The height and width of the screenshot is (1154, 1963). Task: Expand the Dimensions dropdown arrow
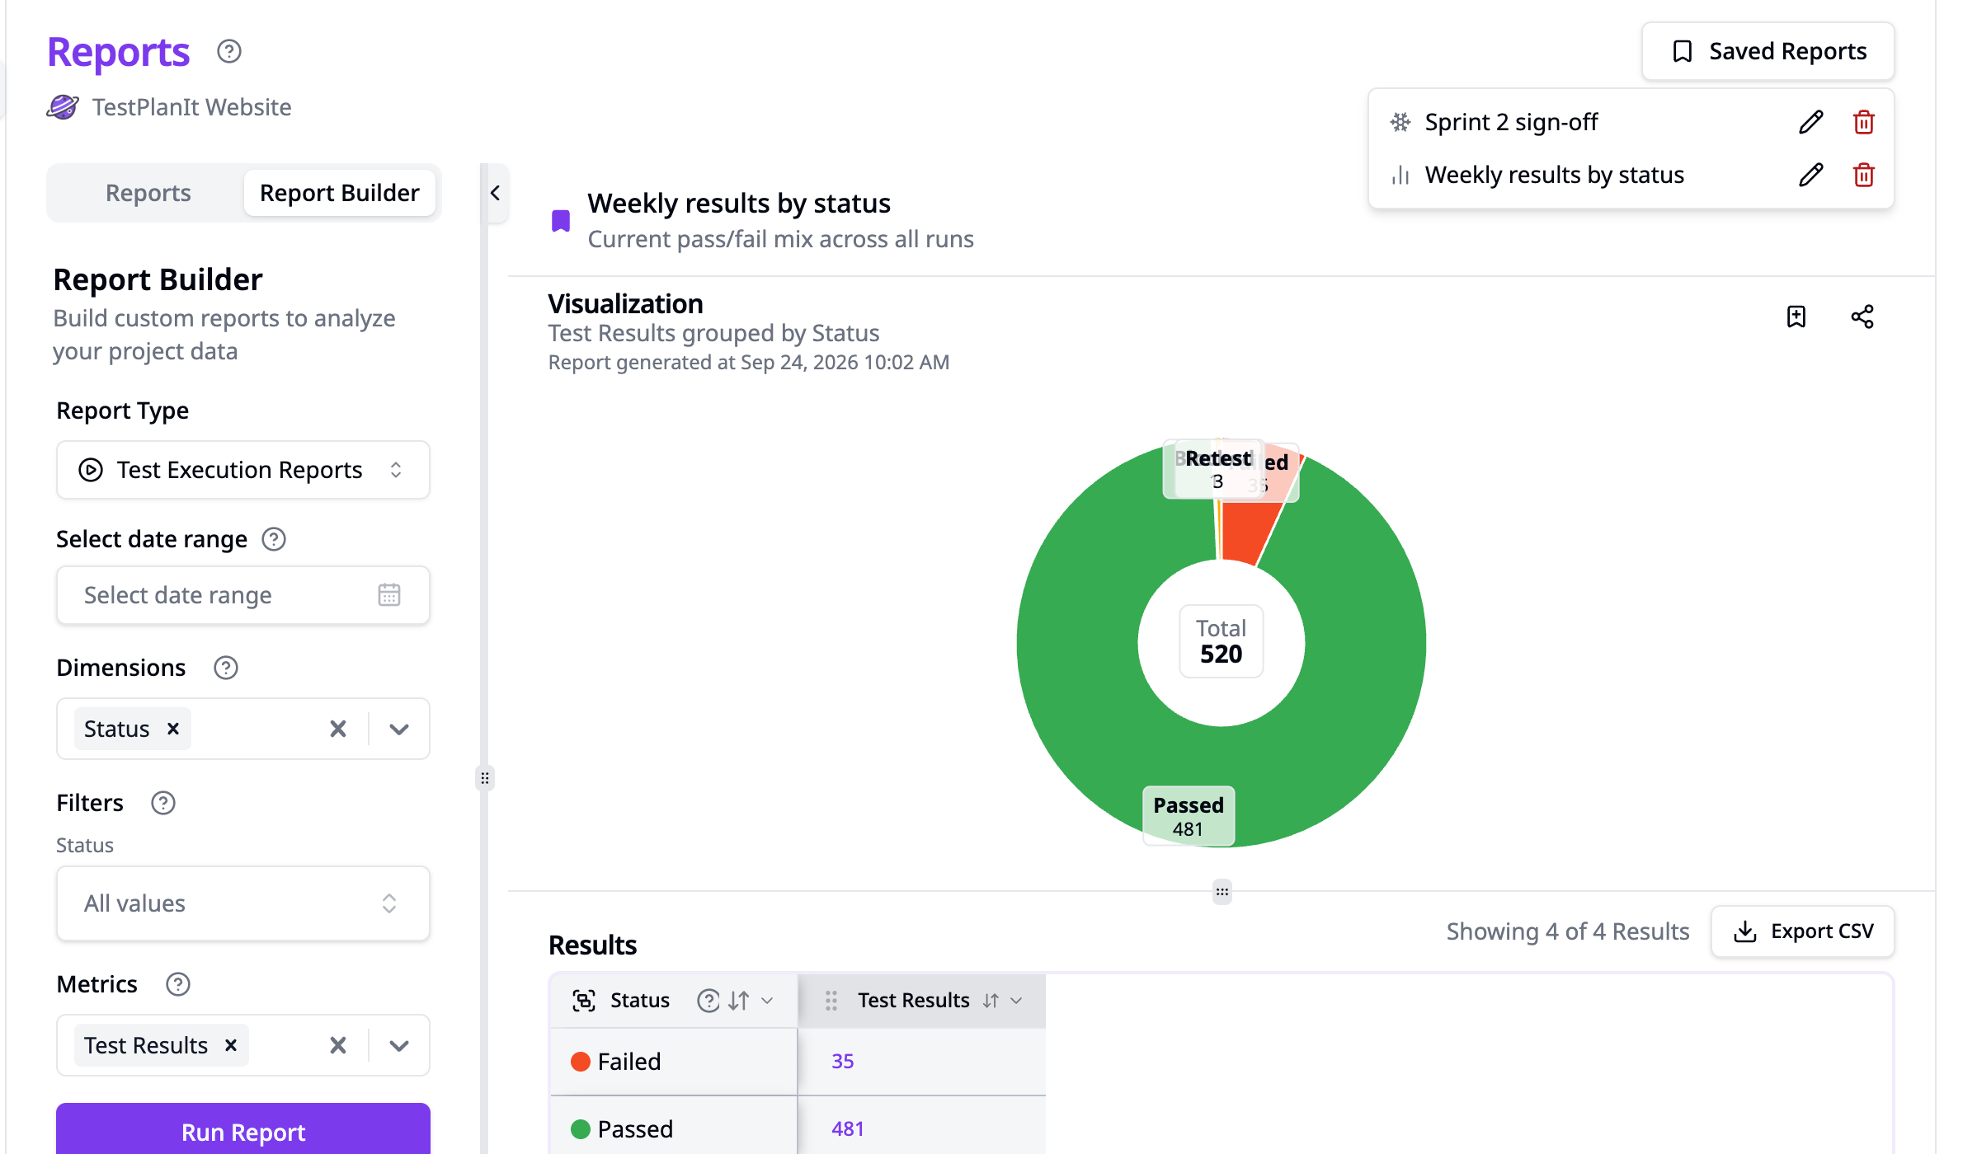[x=399, y=729]
